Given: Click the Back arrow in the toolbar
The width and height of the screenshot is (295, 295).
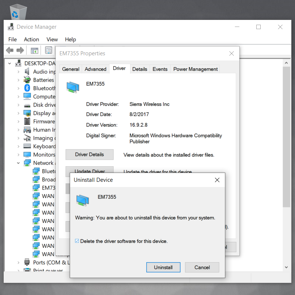Looking at the screenshot, I should click(10, 50).
